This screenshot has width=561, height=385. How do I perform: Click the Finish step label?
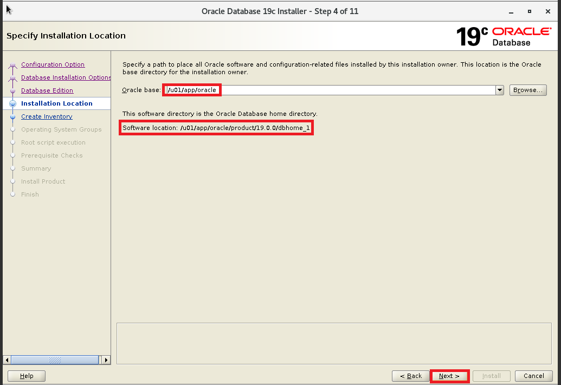(x=30, y=194)
